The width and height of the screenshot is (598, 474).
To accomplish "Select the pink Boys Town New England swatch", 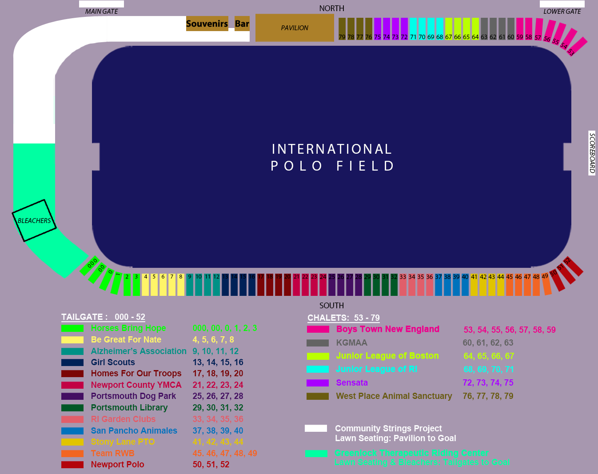I will [x=318, y=329].
